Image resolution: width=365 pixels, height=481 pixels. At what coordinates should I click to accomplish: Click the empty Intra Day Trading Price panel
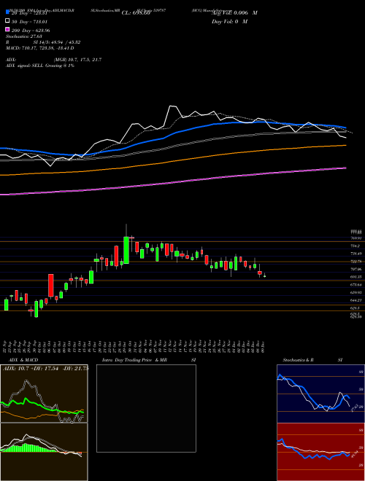point(146,408)
